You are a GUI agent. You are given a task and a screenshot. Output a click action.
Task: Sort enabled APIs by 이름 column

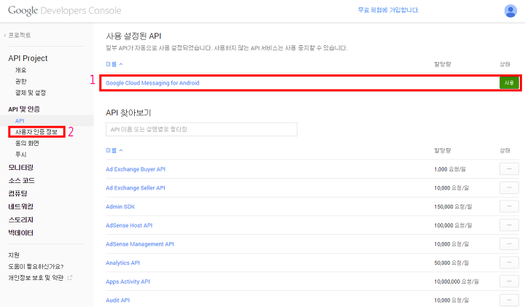pyautogui.click(x=114, y=64)
